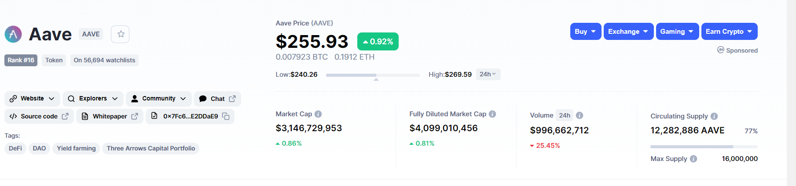Open the Earn Crypto menu

729,32
